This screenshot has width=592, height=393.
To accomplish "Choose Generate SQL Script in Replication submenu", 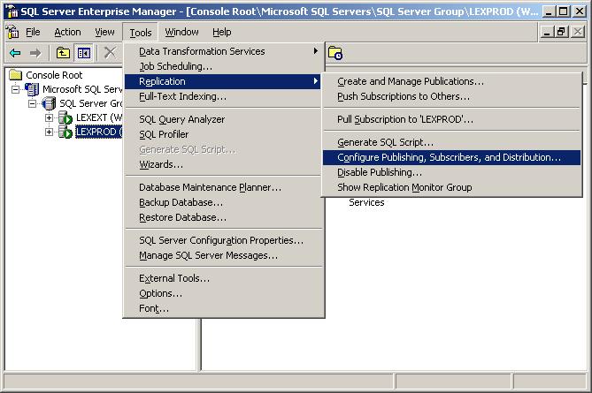I will [x=451, y=142].
